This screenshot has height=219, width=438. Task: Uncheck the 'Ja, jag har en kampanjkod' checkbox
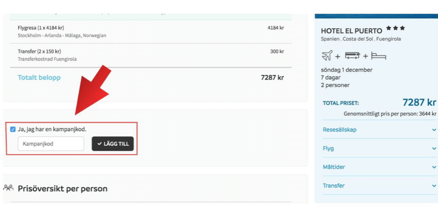(x=13, y=129)
